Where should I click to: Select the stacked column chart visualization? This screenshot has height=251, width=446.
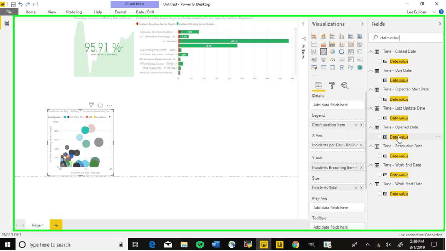coord(323,36)
